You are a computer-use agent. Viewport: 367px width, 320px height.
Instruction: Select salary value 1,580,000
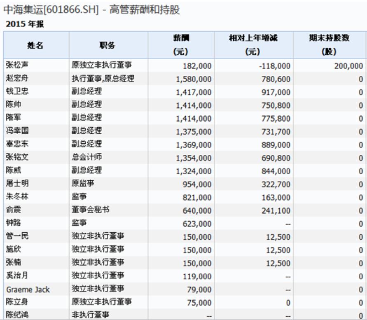pos(194,79)
